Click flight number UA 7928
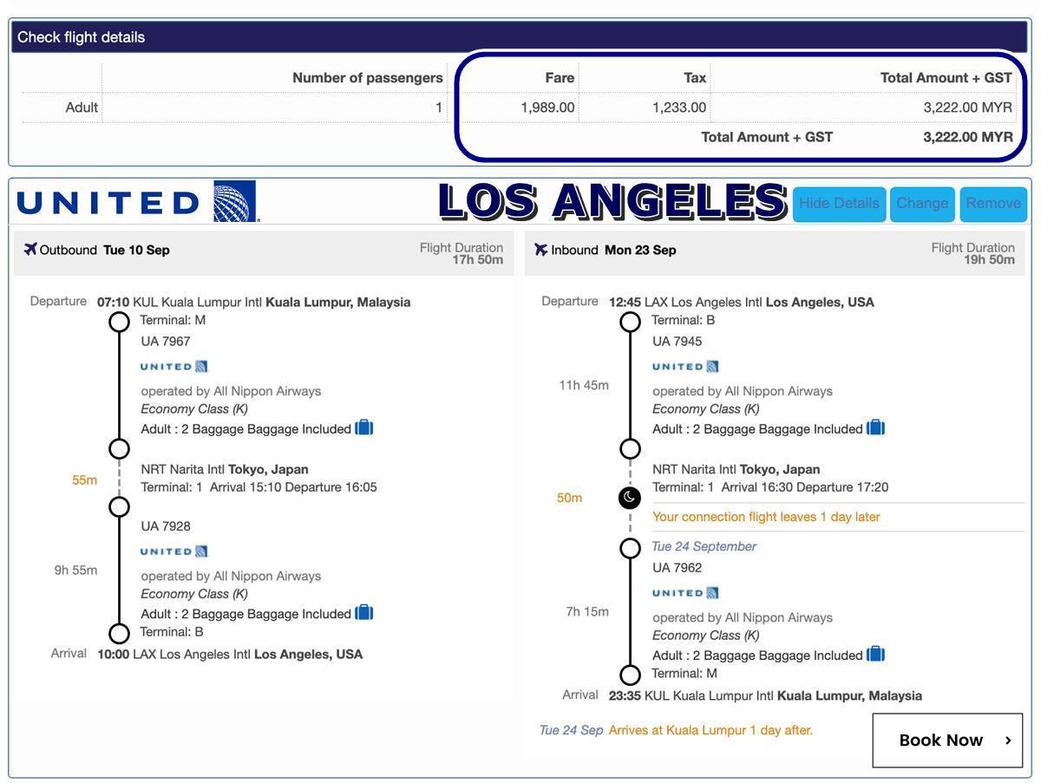 pyautogui.click(x=166, y=526)
